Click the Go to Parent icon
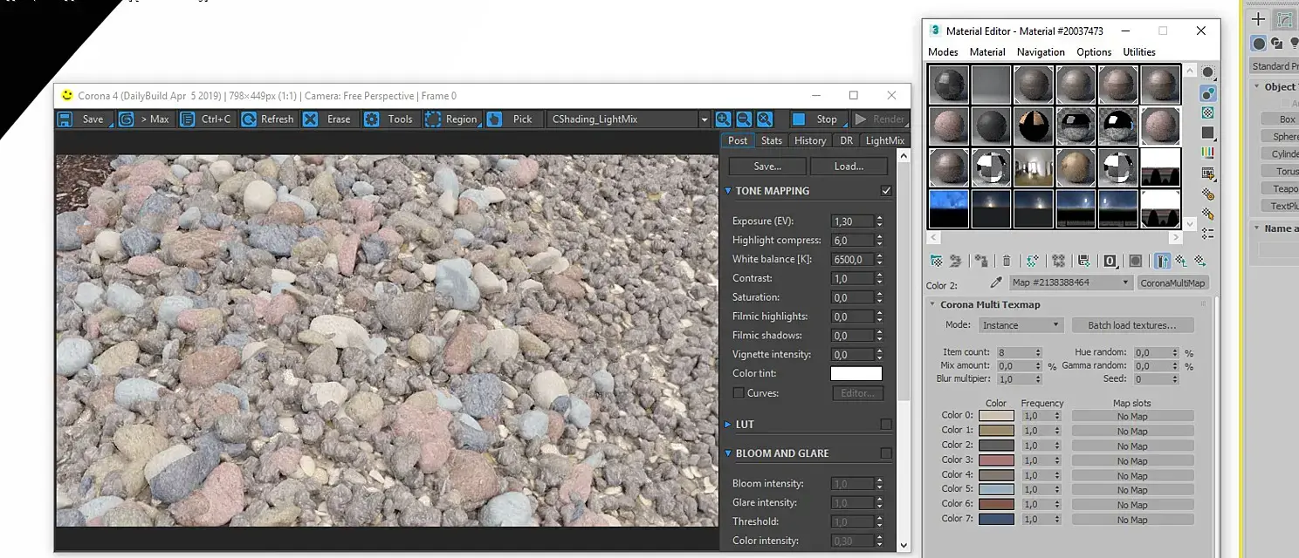1299x558 pixels. click(x=1181, y=261)
